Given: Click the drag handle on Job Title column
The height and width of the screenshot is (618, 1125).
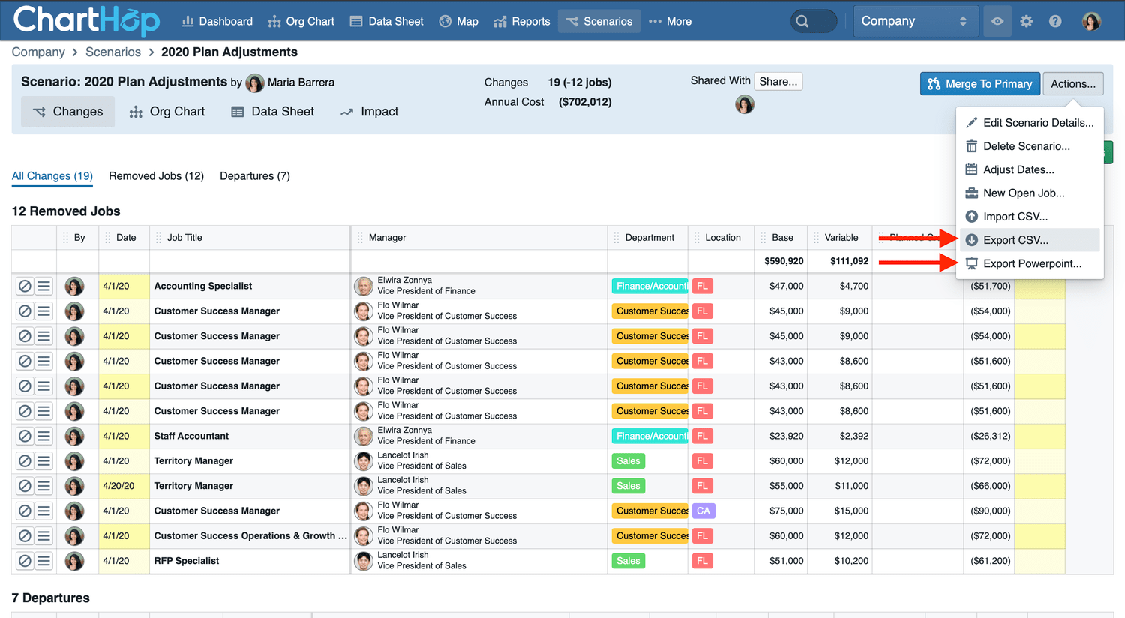Looking at the screenshot, I should point(158,238).
